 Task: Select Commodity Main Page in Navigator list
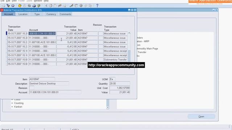pyautogui.click(x=148, y=48)
